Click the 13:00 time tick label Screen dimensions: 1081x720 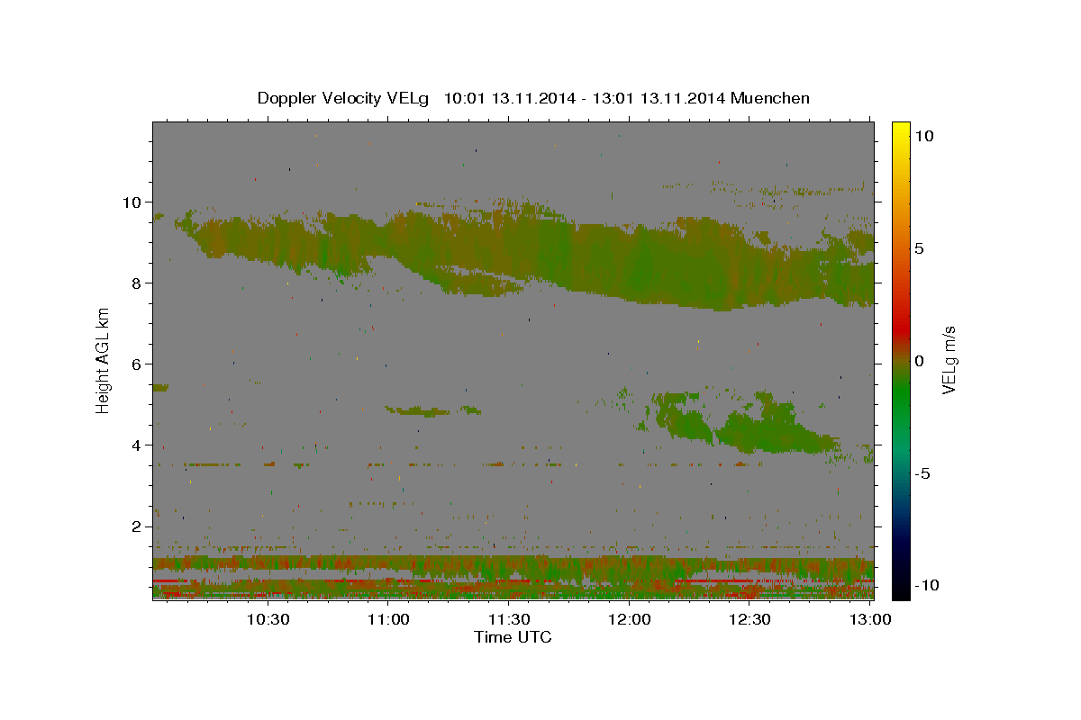pyautogui.click(x=870, y=619)
